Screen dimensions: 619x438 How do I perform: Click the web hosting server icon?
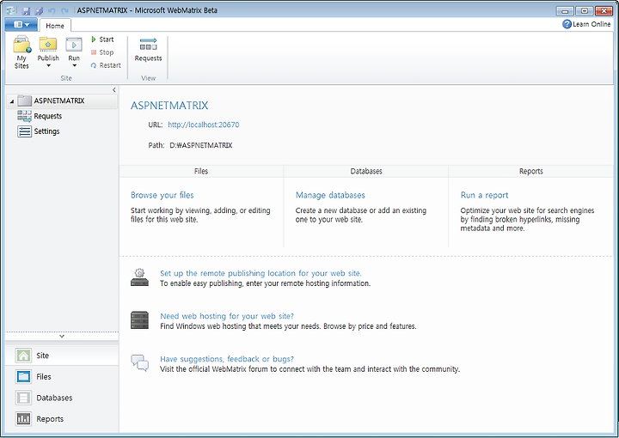pyautogui.click(x=140, y=320)
